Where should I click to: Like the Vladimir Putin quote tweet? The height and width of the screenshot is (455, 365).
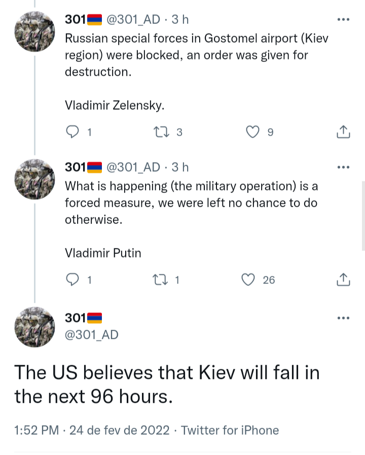(x=248, y=279)
